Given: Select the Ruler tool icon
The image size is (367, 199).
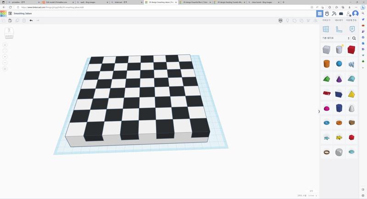Looking at the screenshot, I should 339,29.
